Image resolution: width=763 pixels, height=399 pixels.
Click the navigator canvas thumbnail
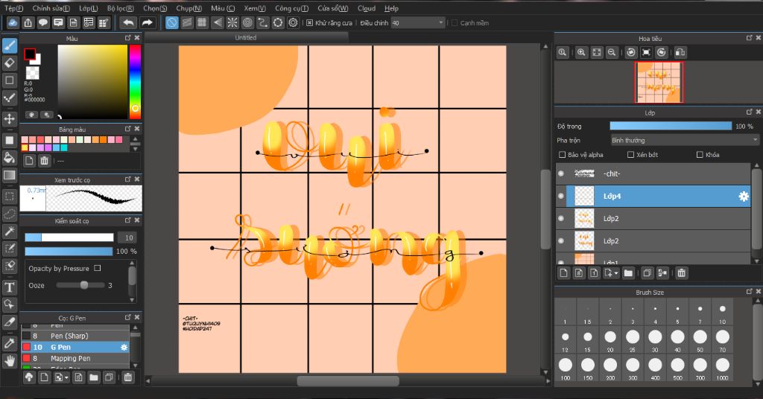click(x=659, y=82)
